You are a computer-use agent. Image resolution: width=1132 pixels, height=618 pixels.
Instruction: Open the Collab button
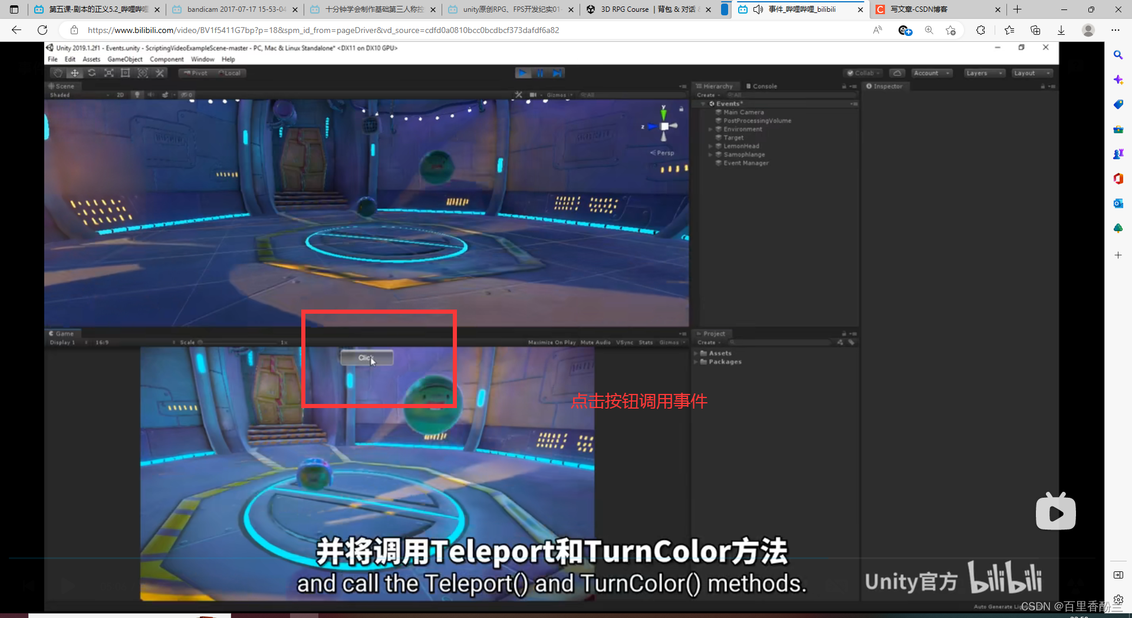point(864,73)
